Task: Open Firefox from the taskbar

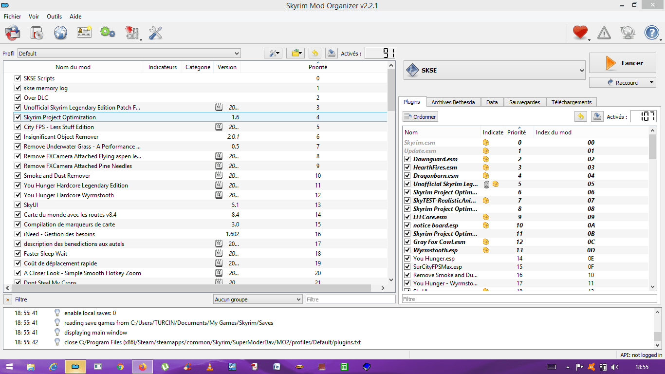Action: click(x=143, y=367)
